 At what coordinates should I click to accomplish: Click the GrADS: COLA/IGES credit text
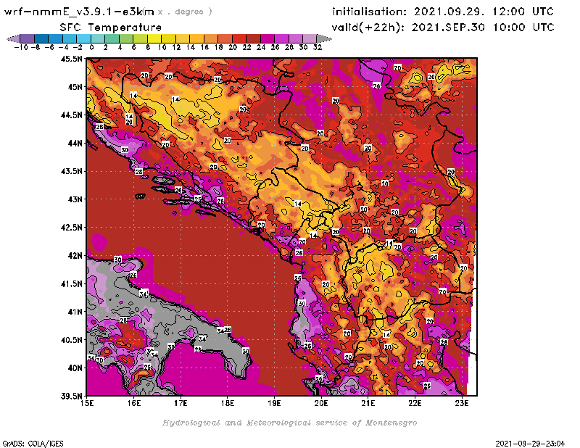pos(33,444)
